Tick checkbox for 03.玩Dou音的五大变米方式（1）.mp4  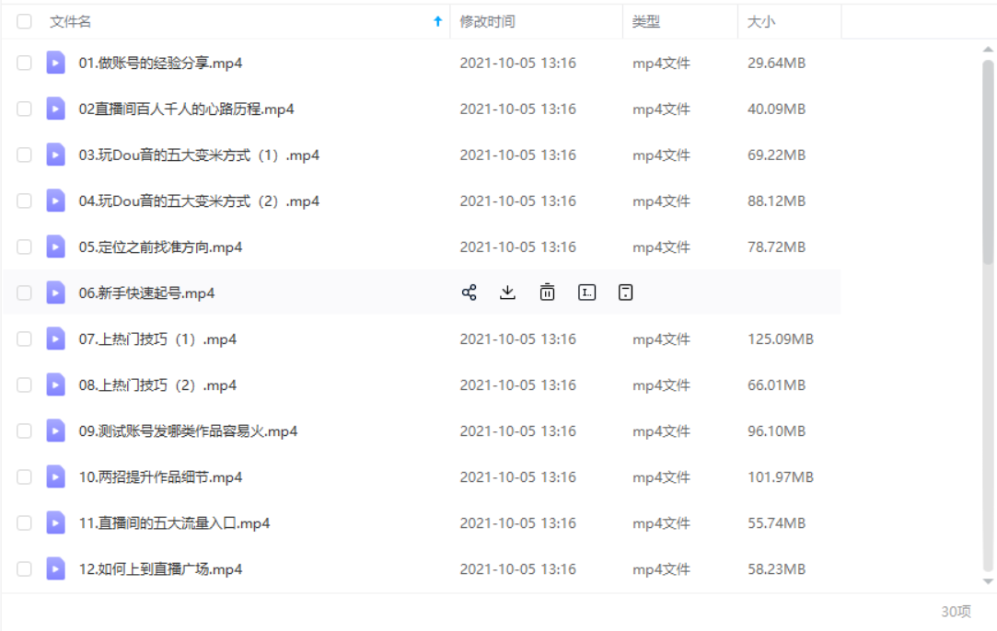coord(24,155)
